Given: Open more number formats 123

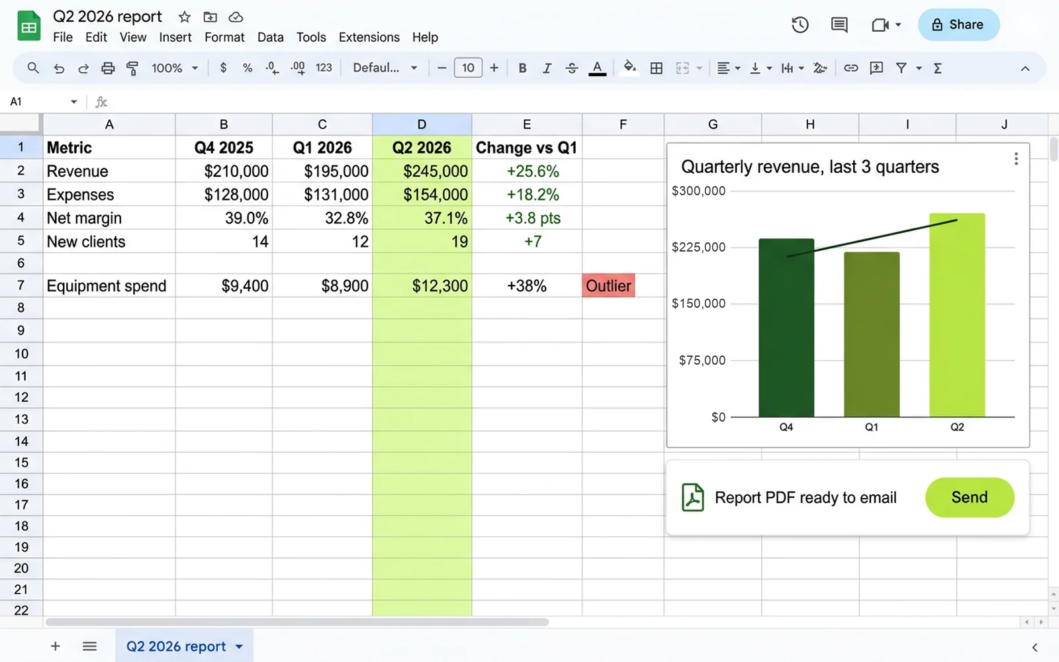Looking at the screenshot, I should click(x=324, y=68).
